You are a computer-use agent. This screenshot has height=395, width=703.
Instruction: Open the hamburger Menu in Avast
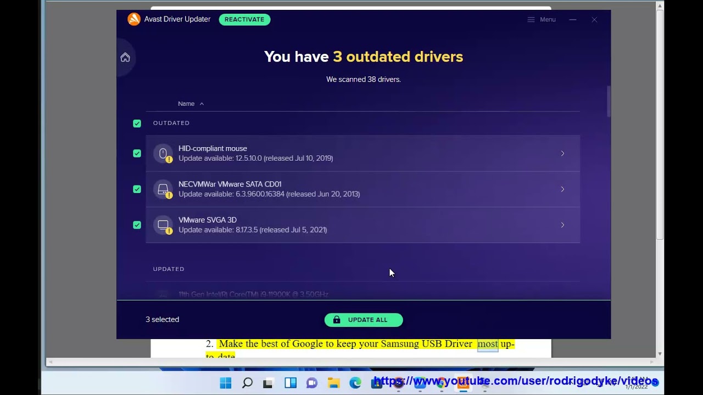tap(542, 19)
